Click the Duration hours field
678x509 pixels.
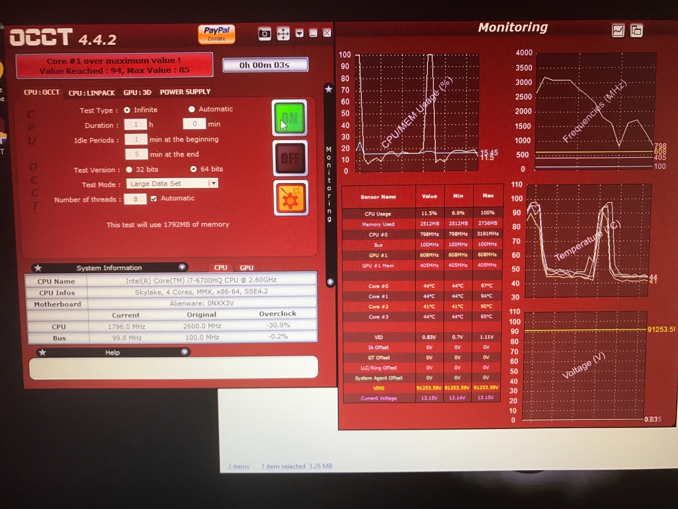pos(136,125)
